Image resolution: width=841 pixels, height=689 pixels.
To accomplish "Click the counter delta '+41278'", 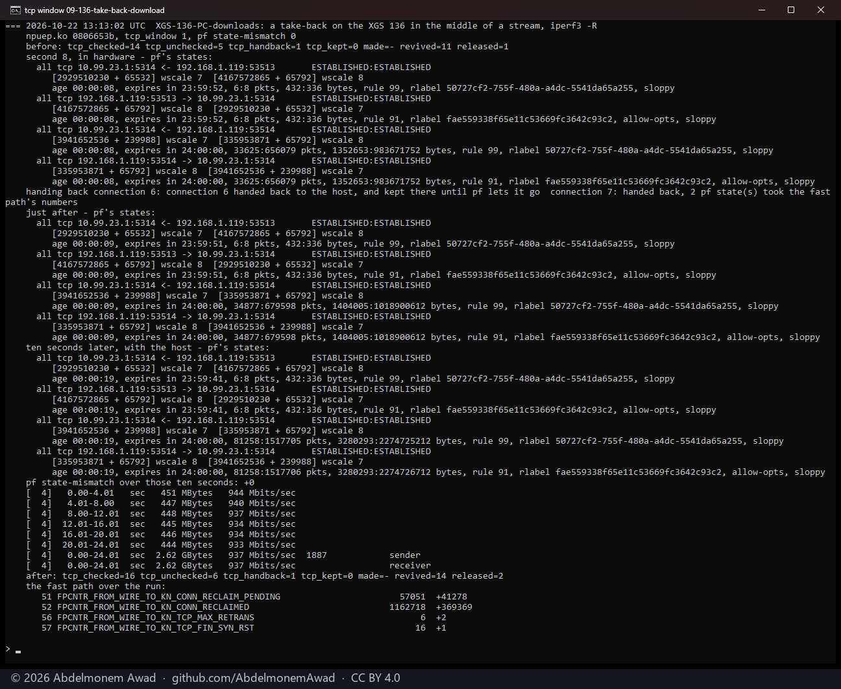I will pyautogui.click(x=452, y=597).
